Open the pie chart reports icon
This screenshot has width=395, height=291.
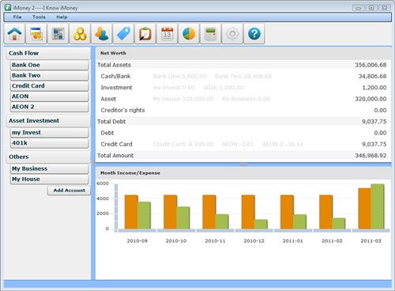[189, 34]
